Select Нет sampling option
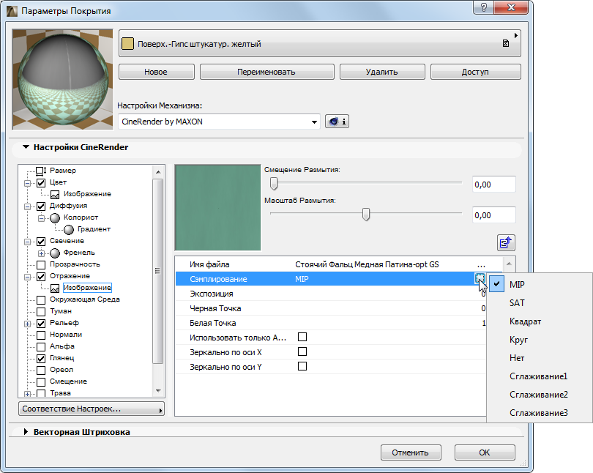 (540, 358)
